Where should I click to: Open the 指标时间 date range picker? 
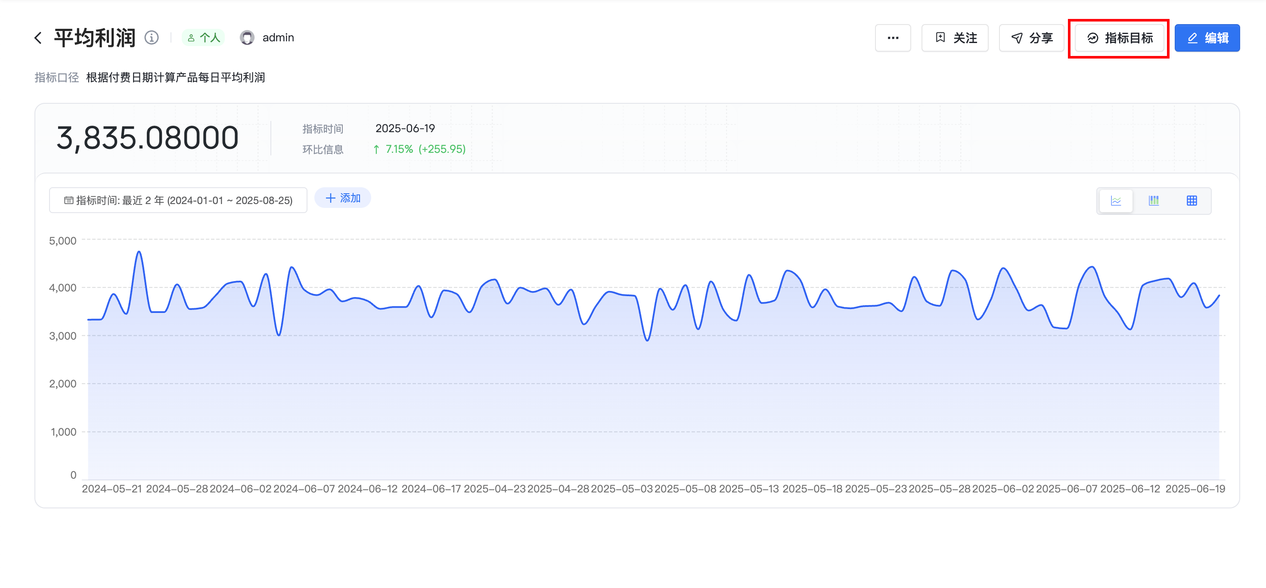tap(178, 201)
